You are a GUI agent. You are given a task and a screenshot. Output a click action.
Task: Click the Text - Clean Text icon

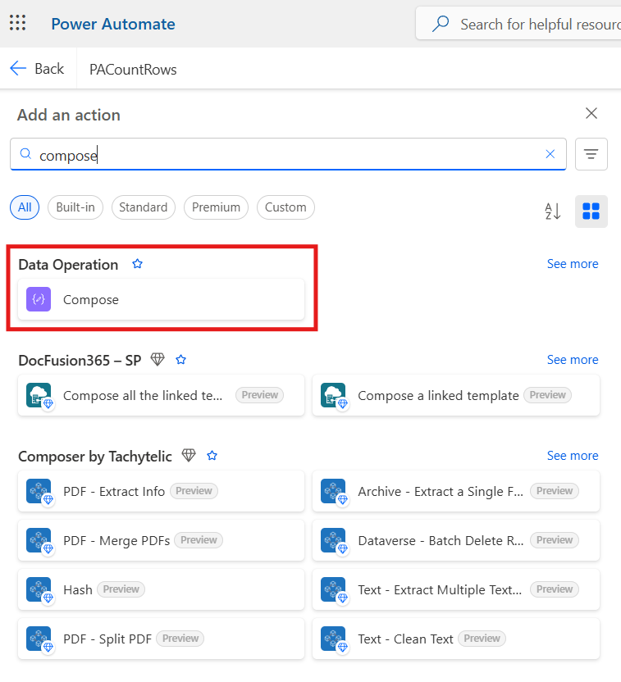tap(334, 639)
